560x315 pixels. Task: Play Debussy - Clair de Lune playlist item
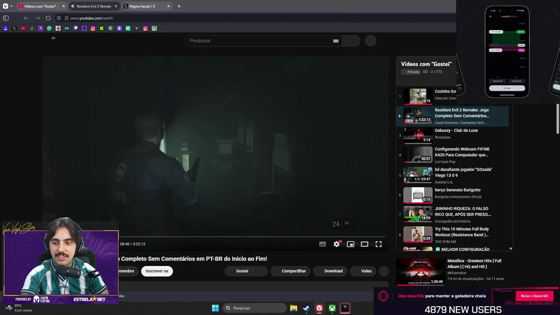point(452,135)
